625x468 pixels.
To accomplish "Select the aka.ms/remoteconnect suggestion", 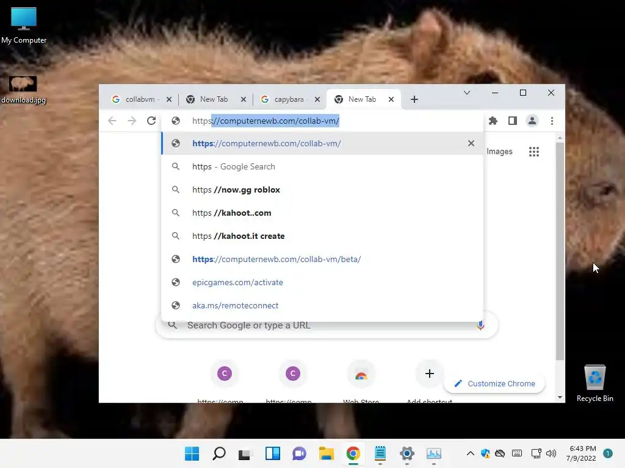I will click(x=322, y=305).
